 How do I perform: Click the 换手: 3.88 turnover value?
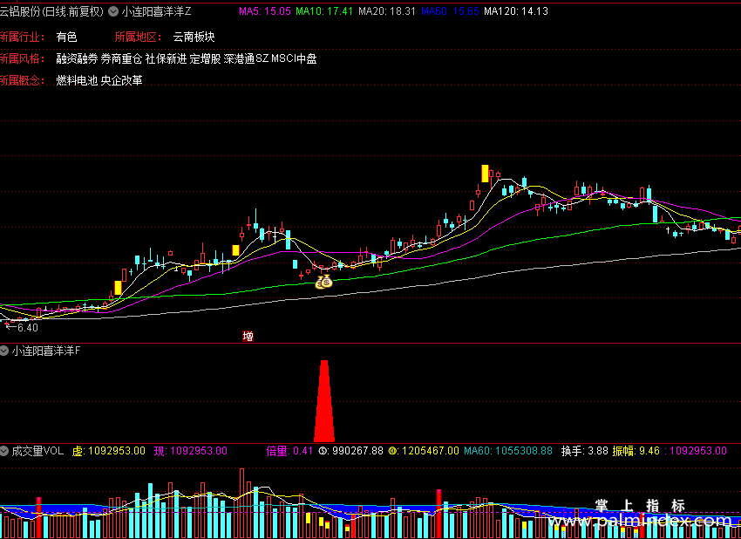(x=585, y=451)
